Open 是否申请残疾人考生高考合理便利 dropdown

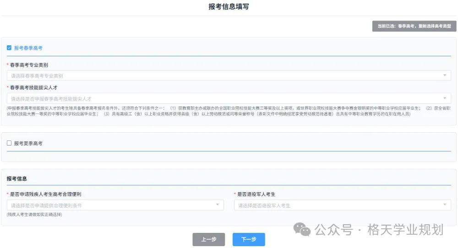click(x=115, y=205)
